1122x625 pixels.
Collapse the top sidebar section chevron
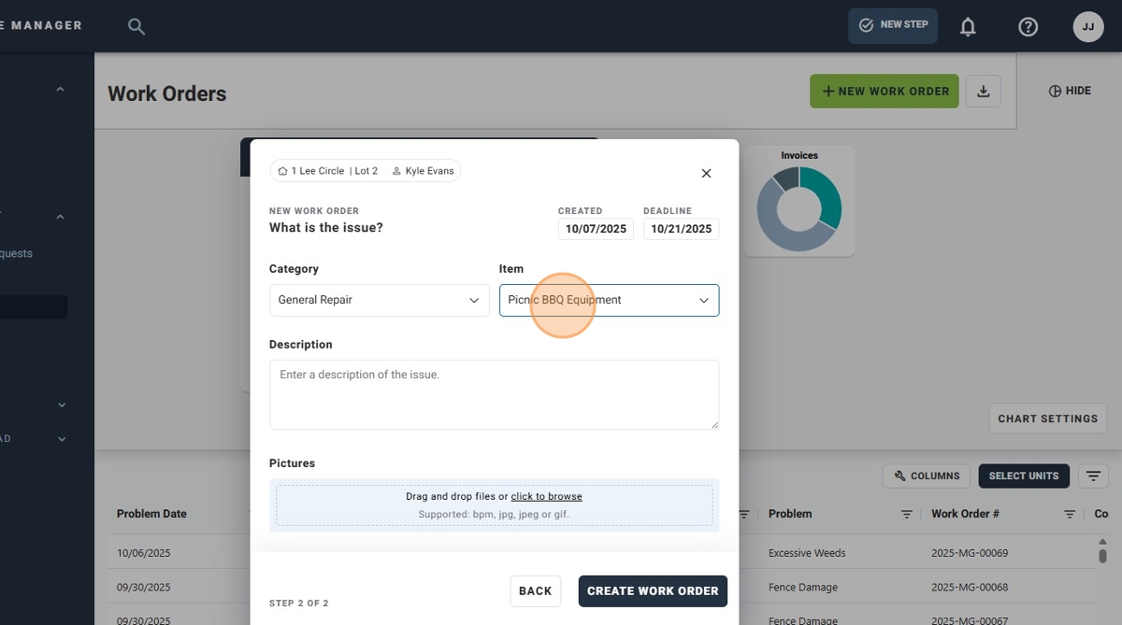pyautogui.click(x=60, y=90)
